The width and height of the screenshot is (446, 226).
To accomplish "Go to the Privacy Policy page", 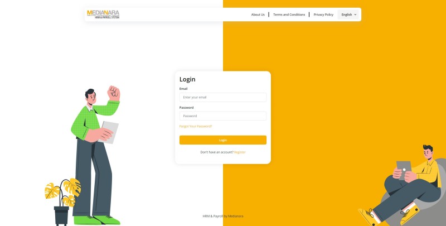I will click(323, 15).
